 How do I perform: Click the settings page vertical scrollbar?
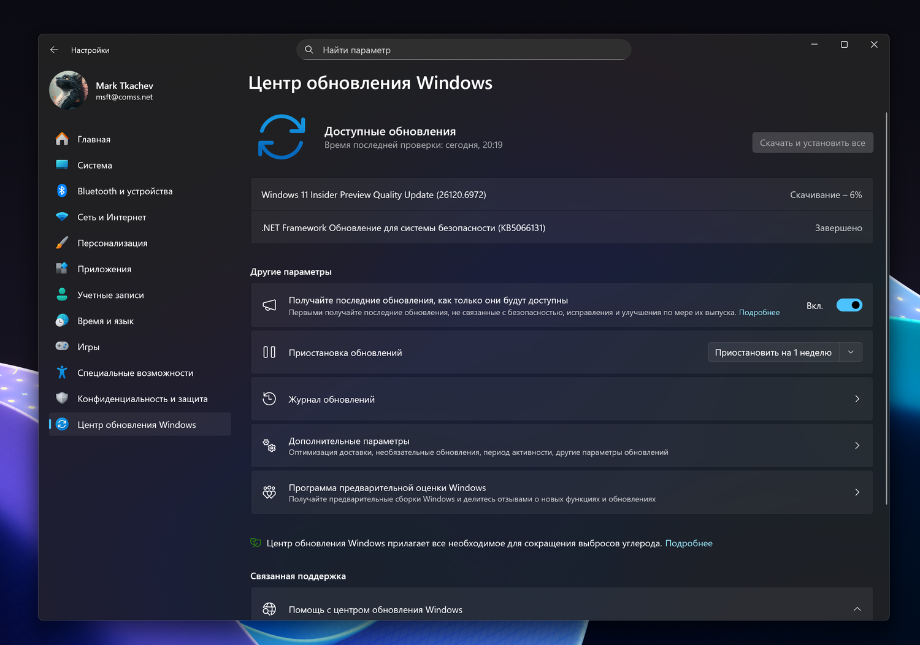pyautogui.click(x=886, y=308)
